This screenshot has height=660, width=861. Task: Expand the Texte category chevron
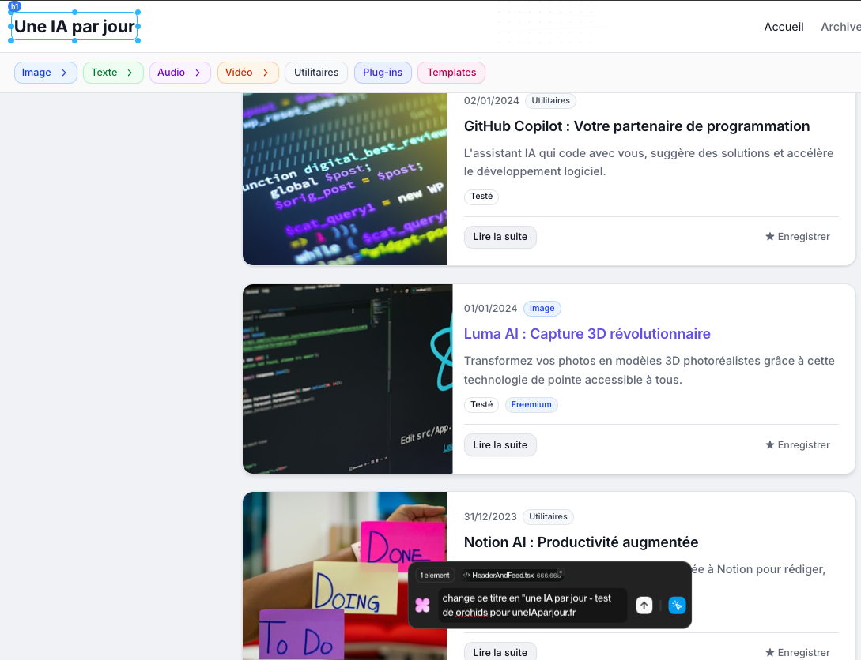pyautogui.click(x=130, y=73)
